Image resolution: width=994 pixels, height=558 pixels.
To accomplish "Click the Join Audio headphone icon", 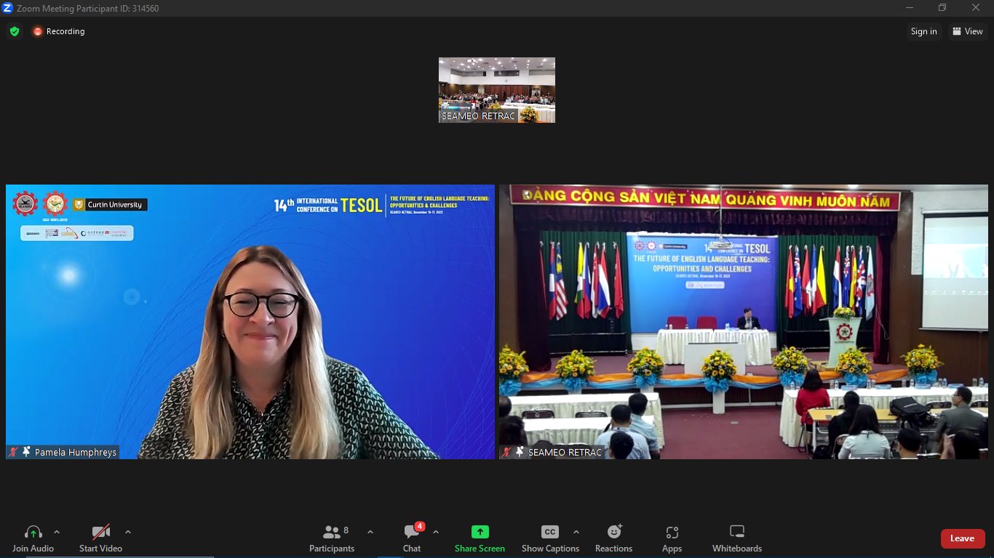I will pos(33,532).
